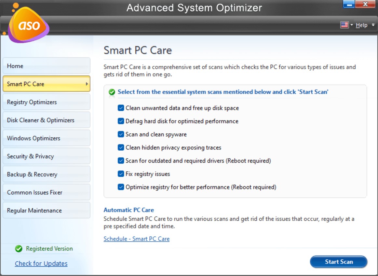378x276 pixels.
Task: Disable 'Defrag hard disk for optimized performance'
Action: point(121,121)
